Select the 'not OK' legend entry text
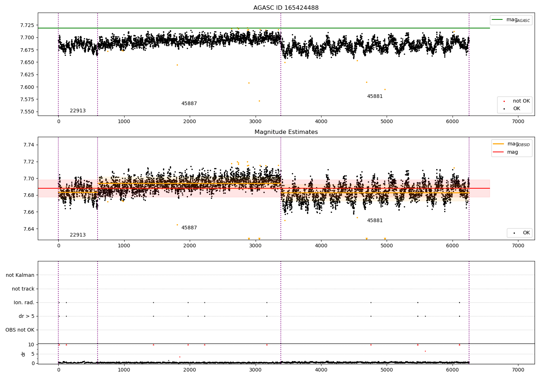The height and width of the screenshot is (378, 540). tap(521, 101)
